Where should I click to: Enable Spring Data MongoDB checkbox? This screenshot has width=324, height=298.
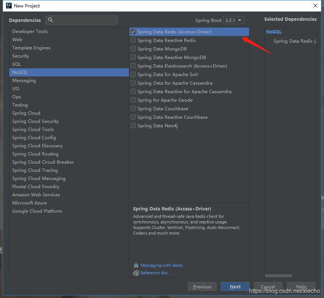(x=133, y=49)
